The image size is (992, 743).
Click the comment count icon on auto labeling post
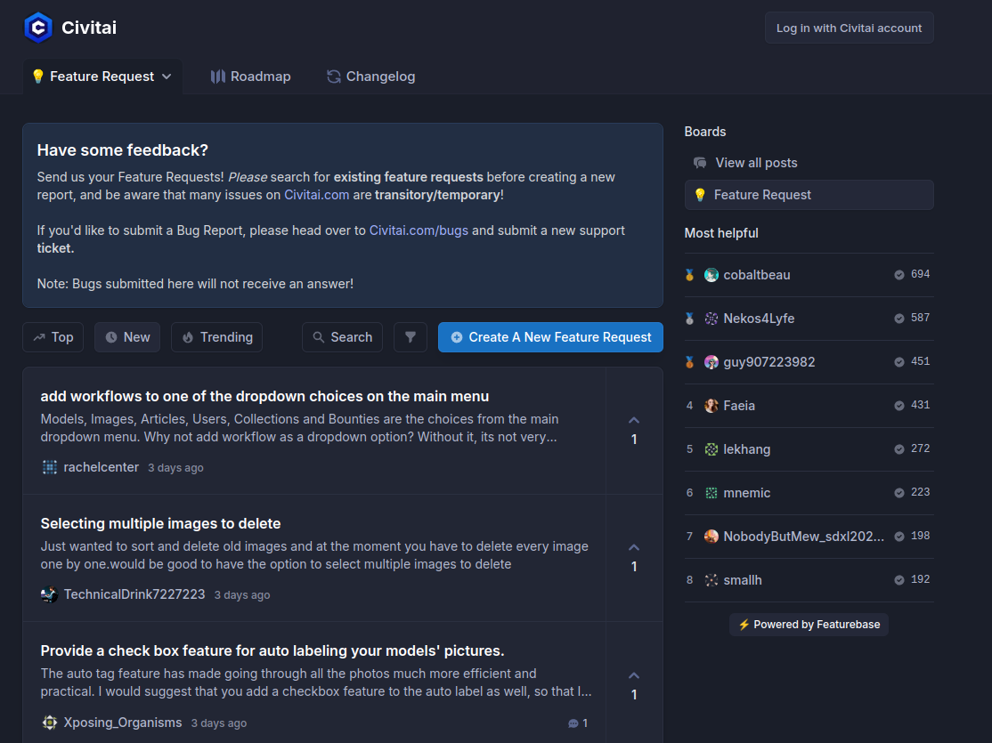click(x=573, y=723)
